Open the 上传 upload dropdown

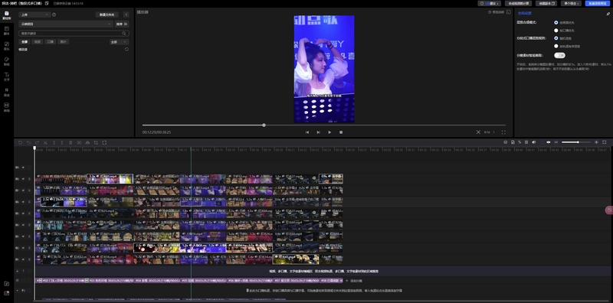click(x=34, y=15)
